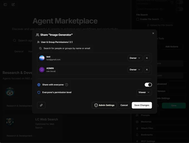This screenshot has height=143, width=189.
Task: Click Upload for File Search in background
Action: pos(160,25)
